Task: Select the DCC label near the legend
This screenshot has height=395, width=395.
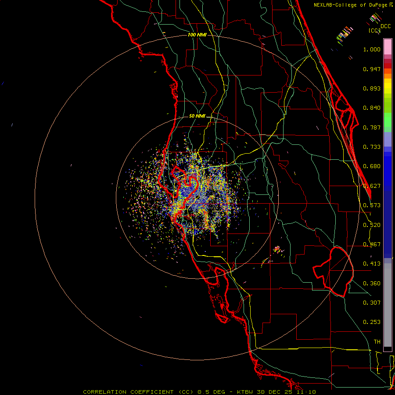Action: pyautogui.click(x=385, y=26)
